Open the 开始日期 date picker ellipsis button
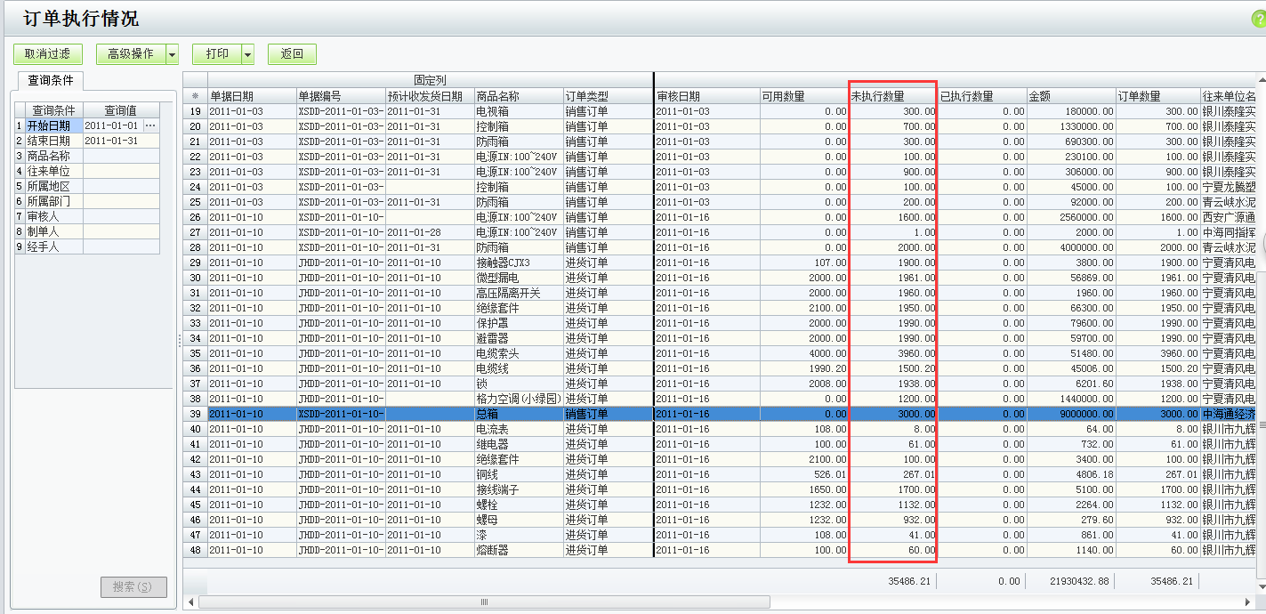The image size is (1266, 614). tap(150, 125)
